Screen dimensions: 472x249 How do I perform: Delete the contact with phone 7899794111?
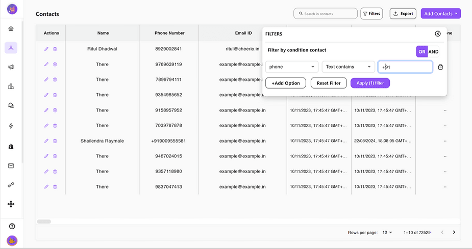coord(55,79)
